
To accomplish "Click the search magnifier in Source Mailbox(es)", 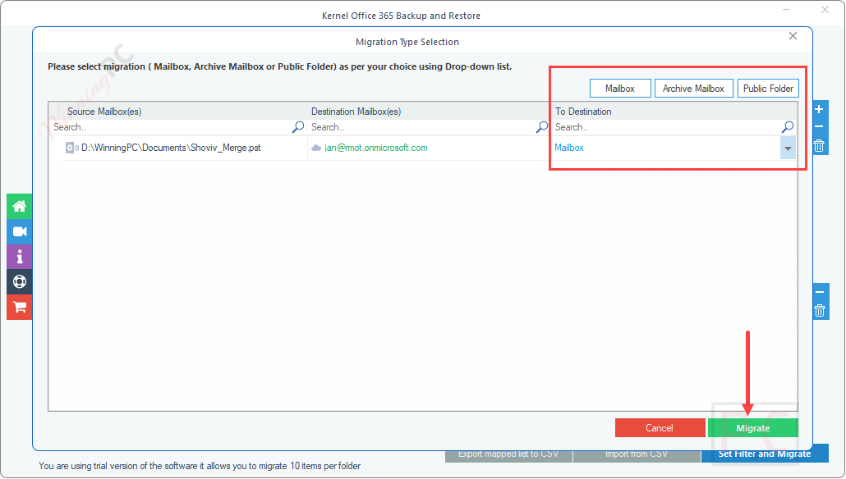I will click(x=298, y=127).
